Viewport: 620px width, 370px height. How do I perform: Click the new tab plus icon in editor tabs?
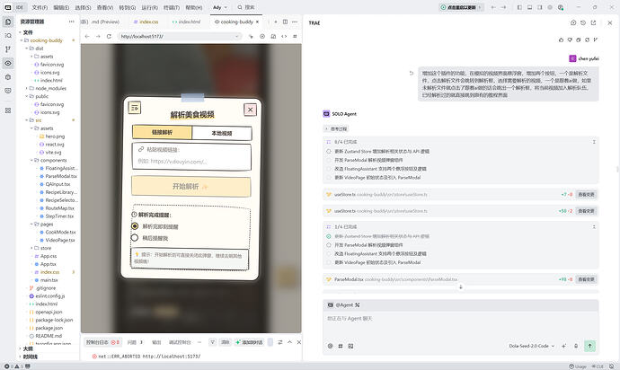[276, 22]
